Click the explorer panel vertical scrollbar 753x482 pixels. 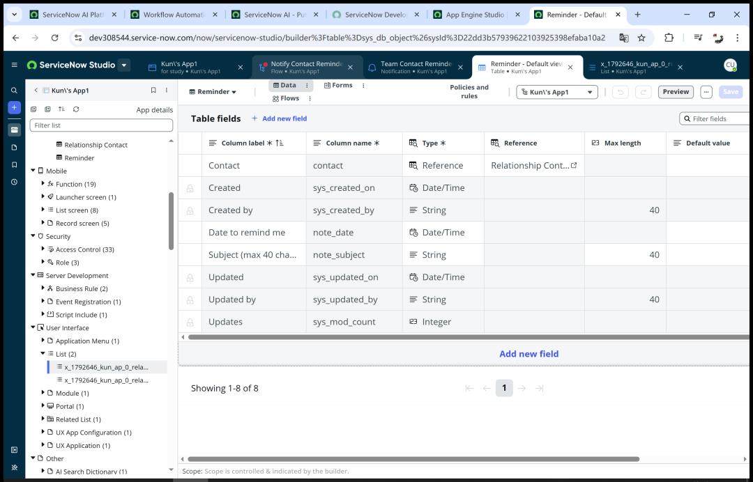[x=171, y=221]
